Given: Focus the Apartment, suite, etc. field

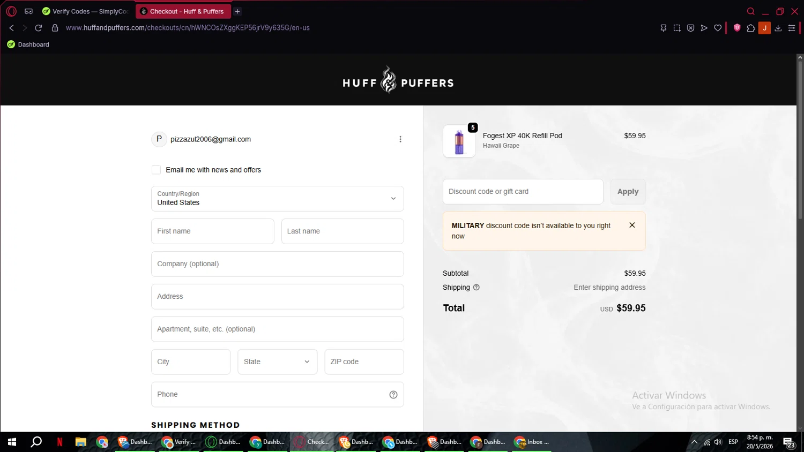Looking at the screenshot, I should (x=278, y=329).
